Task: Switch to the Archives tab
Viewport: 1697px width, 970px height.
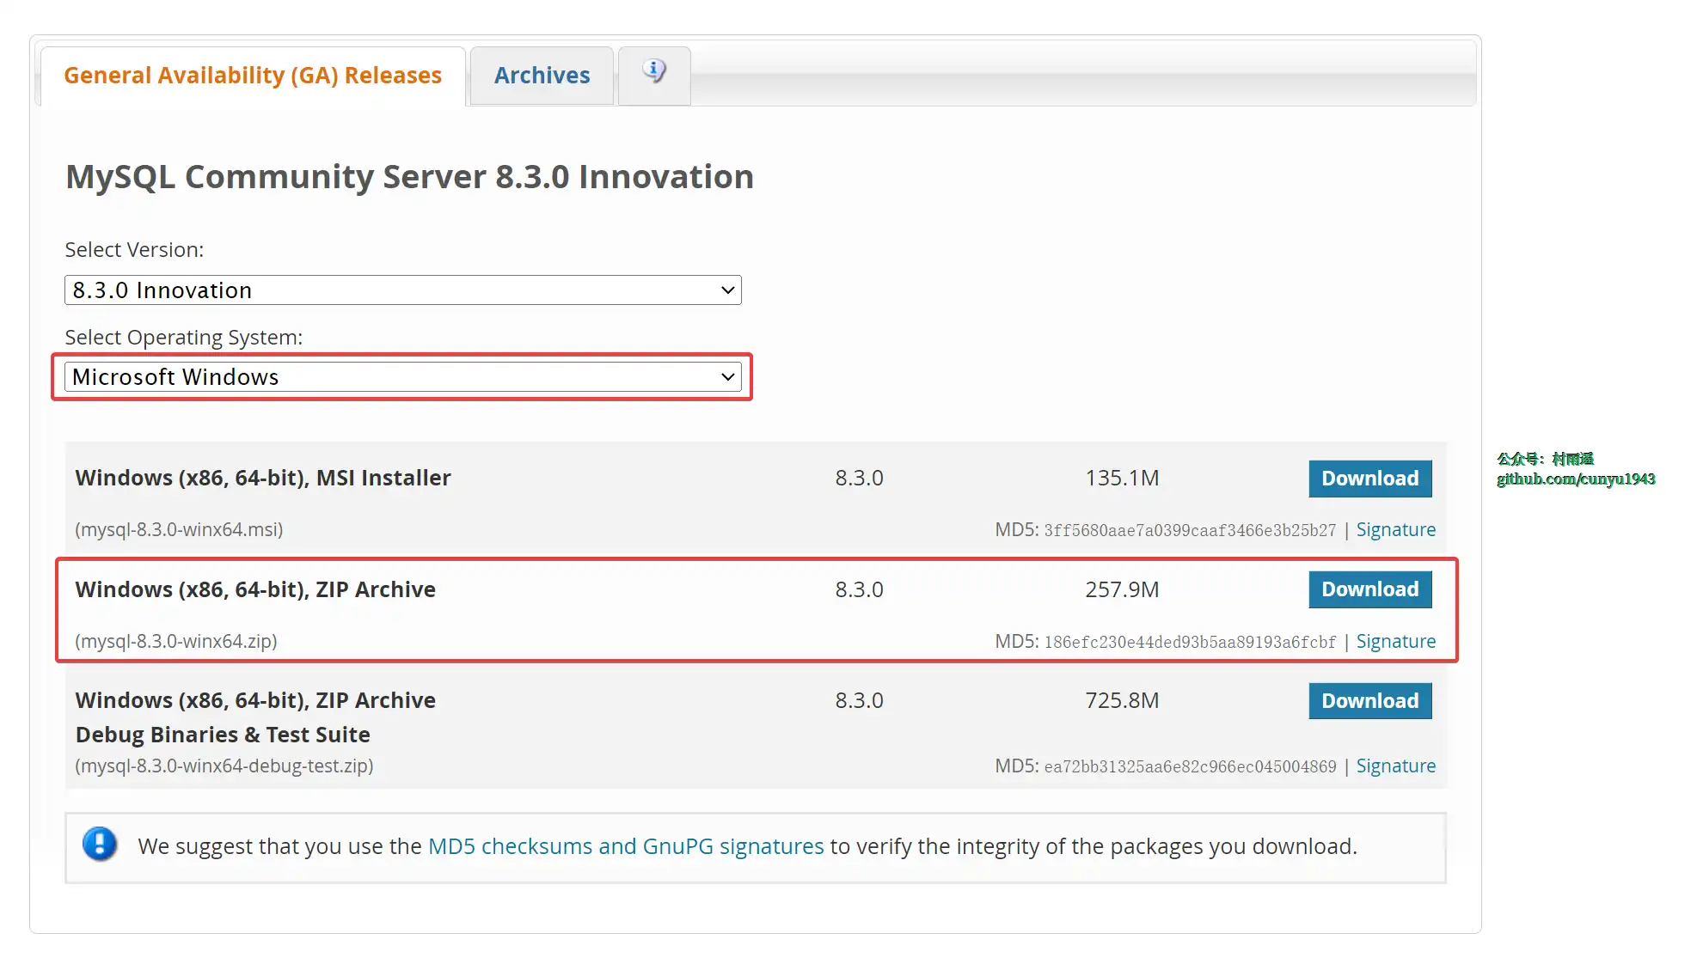Action: tap(542, 76)
